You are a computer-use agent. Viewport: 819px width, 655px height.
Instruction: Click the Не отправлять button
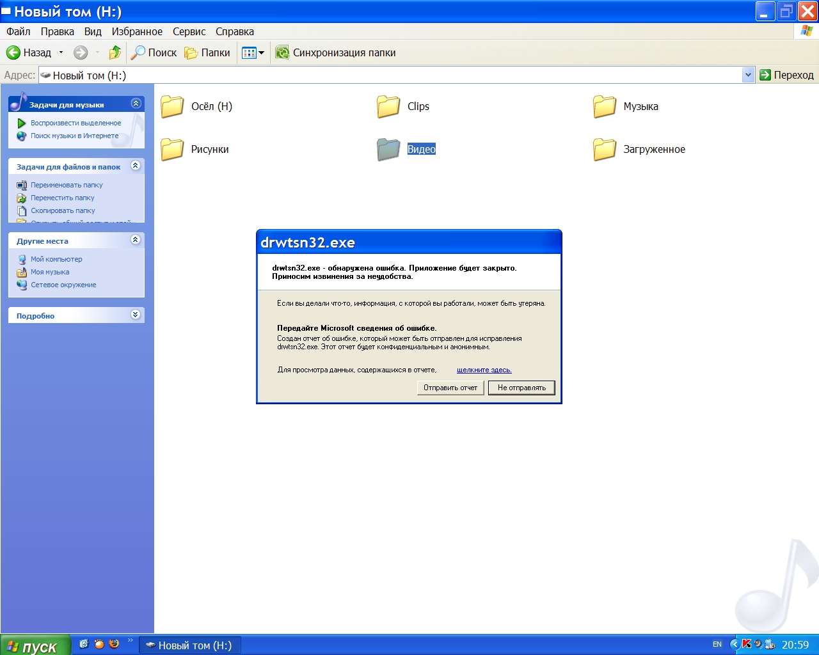[x=521, y=388]
